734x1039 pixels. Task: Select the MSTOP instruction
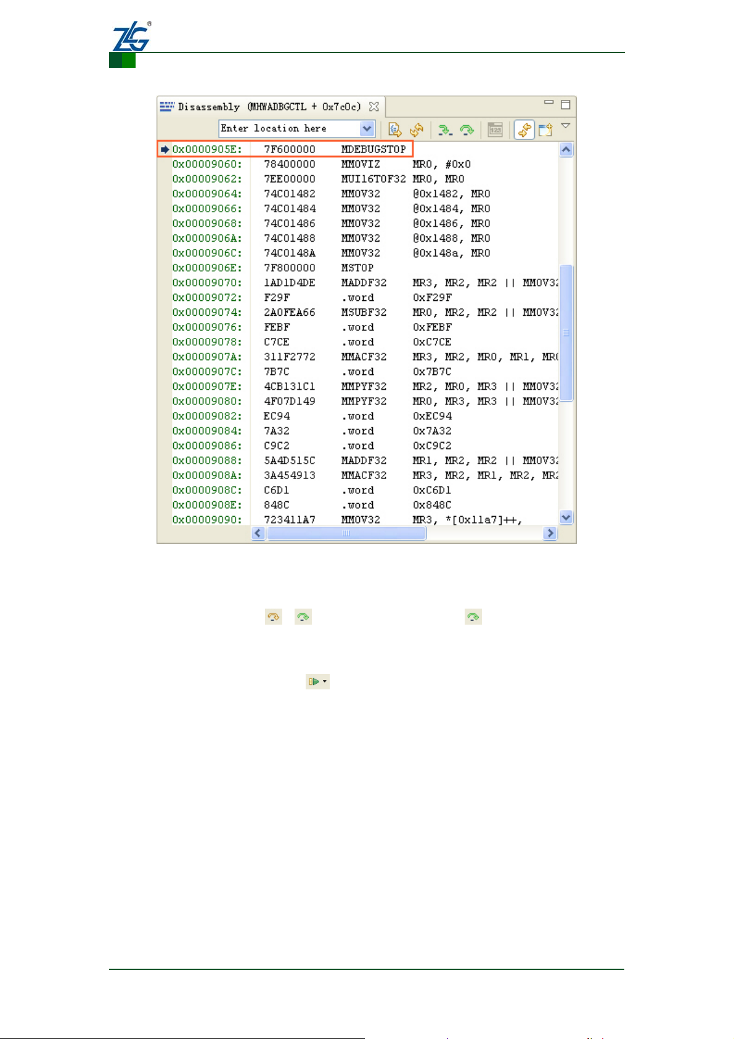(x=357, y=268)
